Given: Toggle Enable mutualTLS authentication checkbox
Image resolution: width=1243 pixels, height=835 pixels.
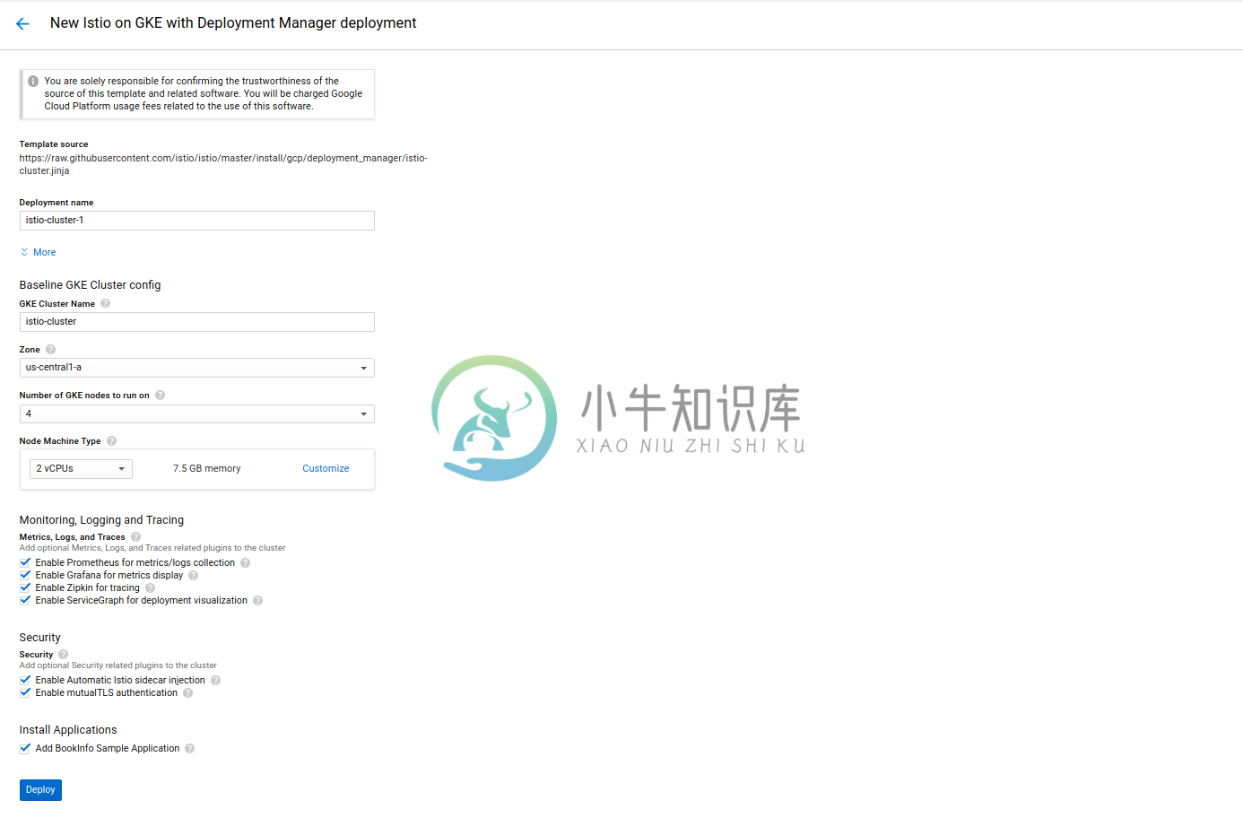Looking at the screenshot, I should pyautogui.click(x=25, y=693).
